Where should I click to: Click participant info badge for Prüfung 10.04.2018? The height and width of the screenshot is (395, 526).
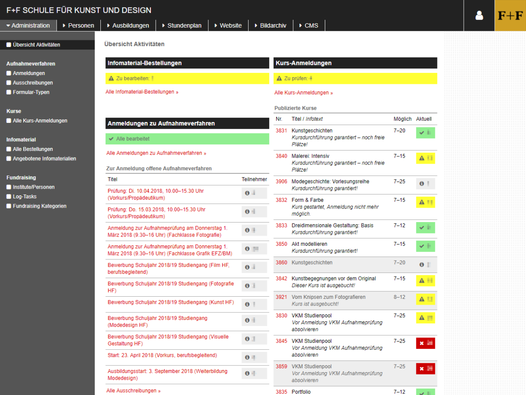point(254,193)
